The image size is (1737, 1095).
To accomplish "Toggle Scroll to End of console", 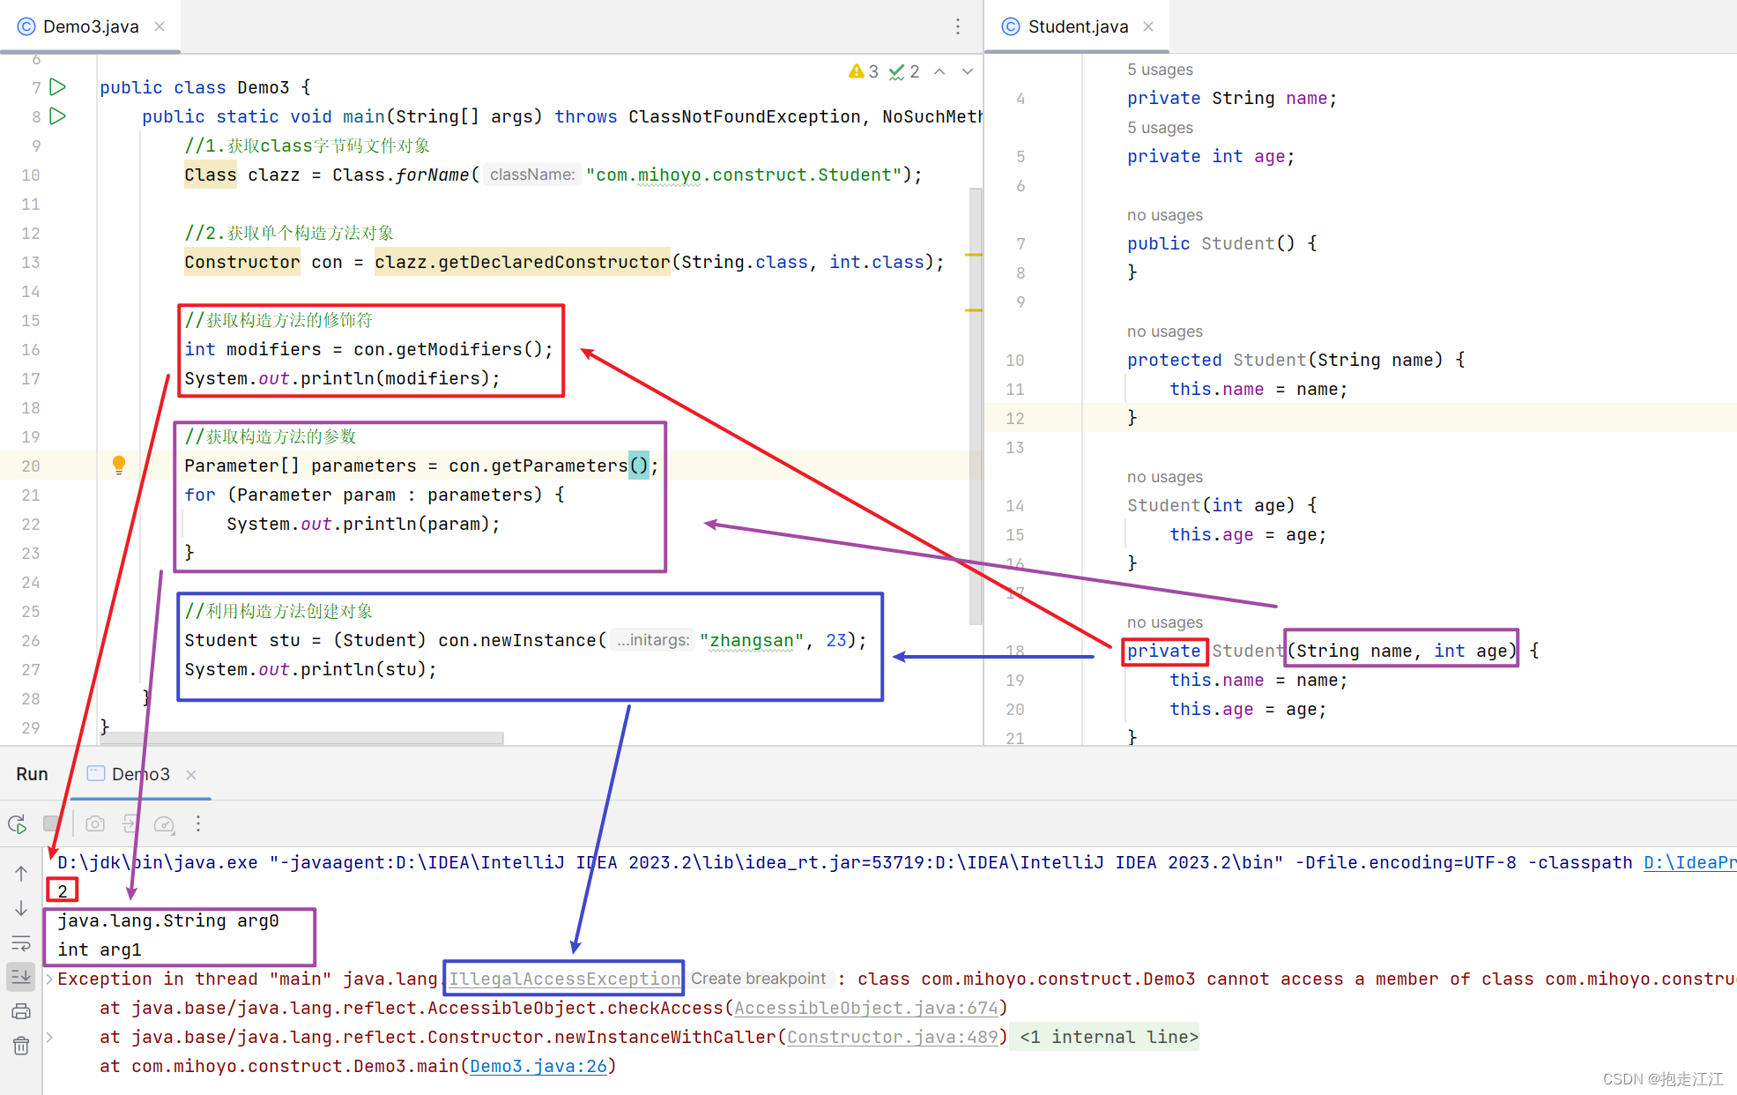I will (21, 977).
